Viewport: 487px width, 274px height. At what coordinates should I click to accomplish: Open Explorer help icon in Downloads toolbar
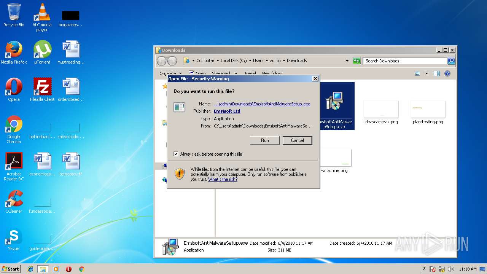click(447, 73)
